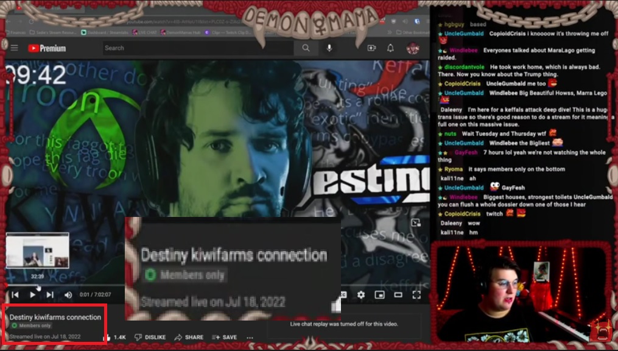Click the DISLIKE button
Image resolution: width=618 pixels, height=351 pixels.
[150, 337]
